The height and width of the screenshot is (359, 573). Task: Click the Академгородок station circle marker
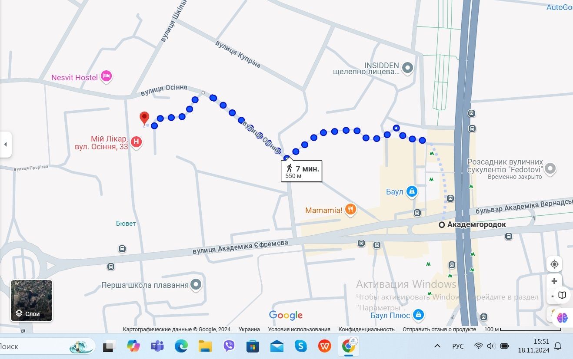point(442,225)
